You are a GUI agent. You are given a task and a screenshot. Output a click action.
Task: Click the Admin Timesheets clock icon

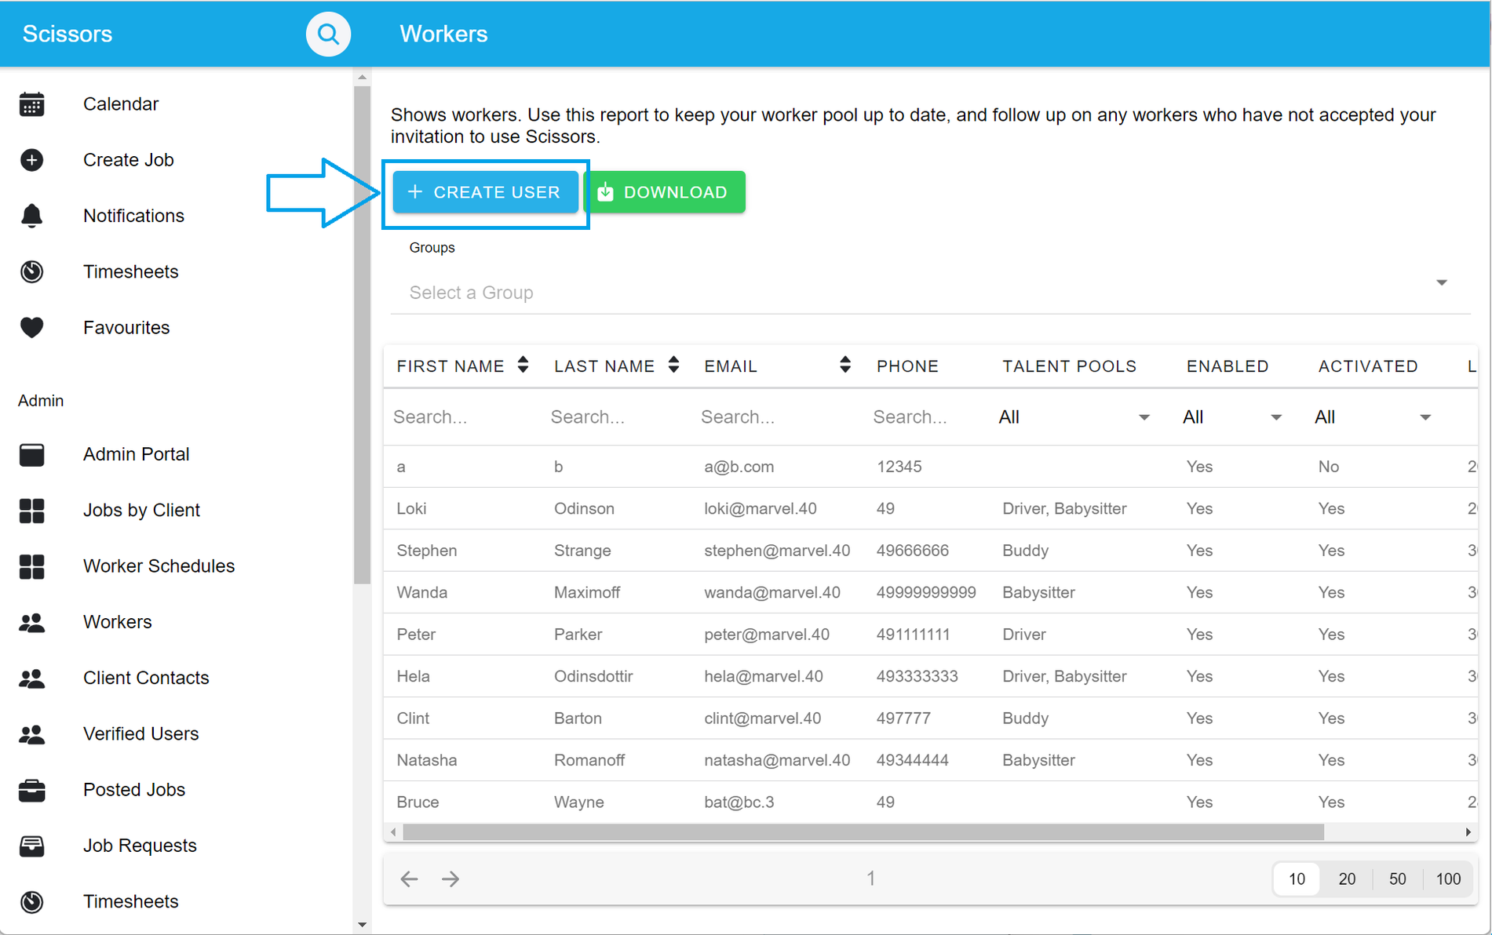32,902
